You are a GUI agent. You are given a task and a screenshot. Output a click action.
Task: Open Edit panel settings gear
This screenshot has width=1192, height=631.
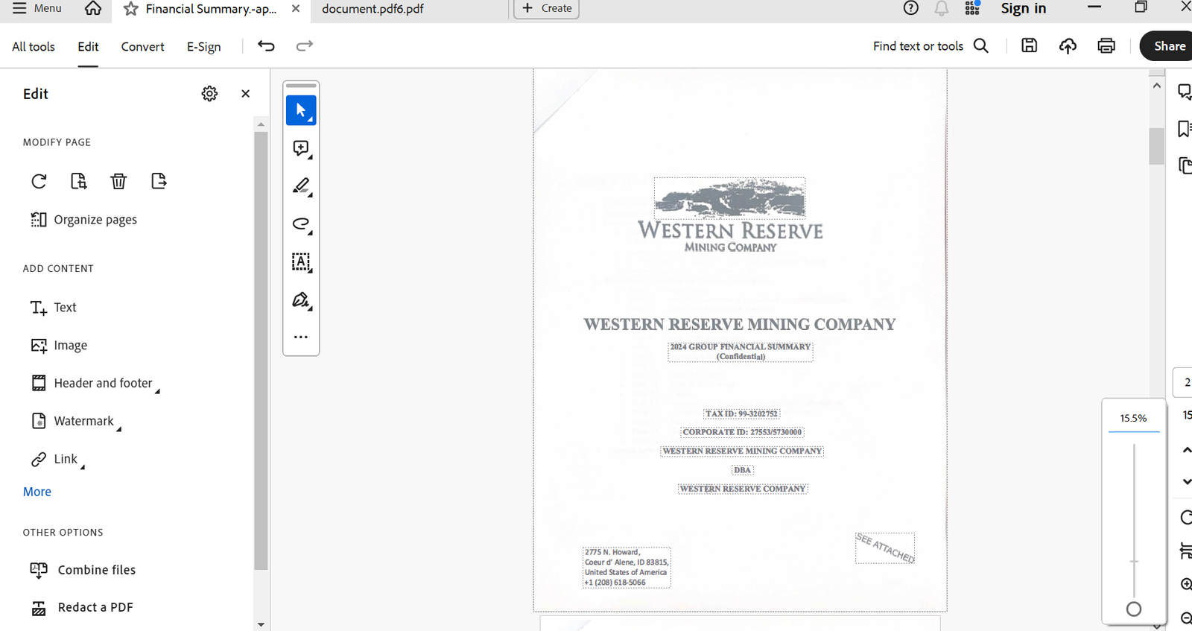(x=209, y=94)
